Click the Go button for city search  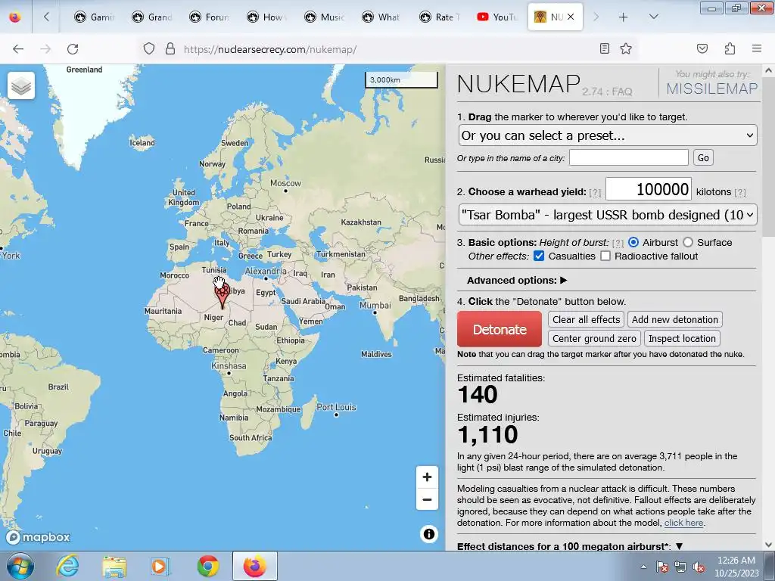click(x=703, y=157)
